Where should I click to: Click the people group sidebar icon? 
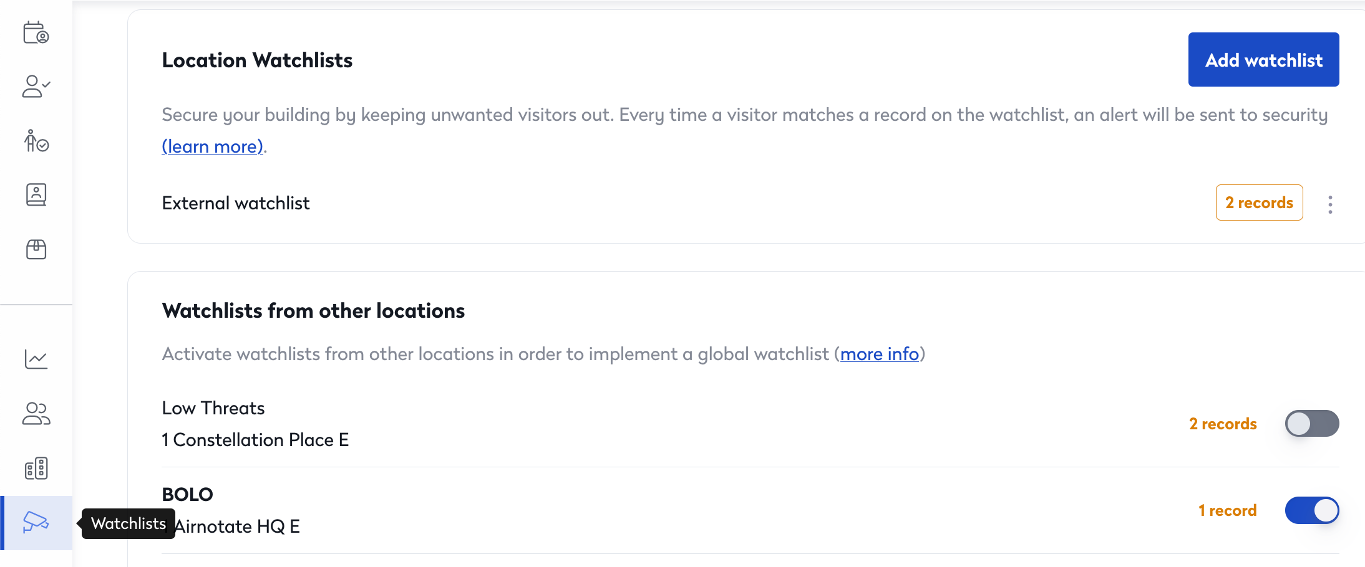[36, 413]
